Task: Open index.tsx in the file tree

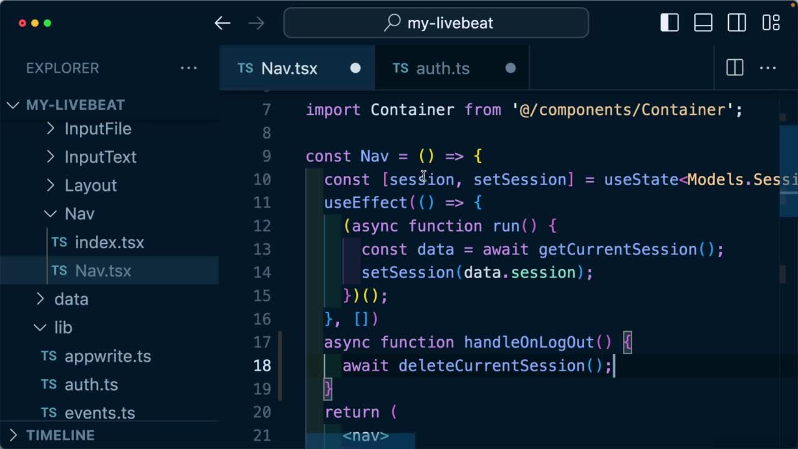Action: pos(109,243)
